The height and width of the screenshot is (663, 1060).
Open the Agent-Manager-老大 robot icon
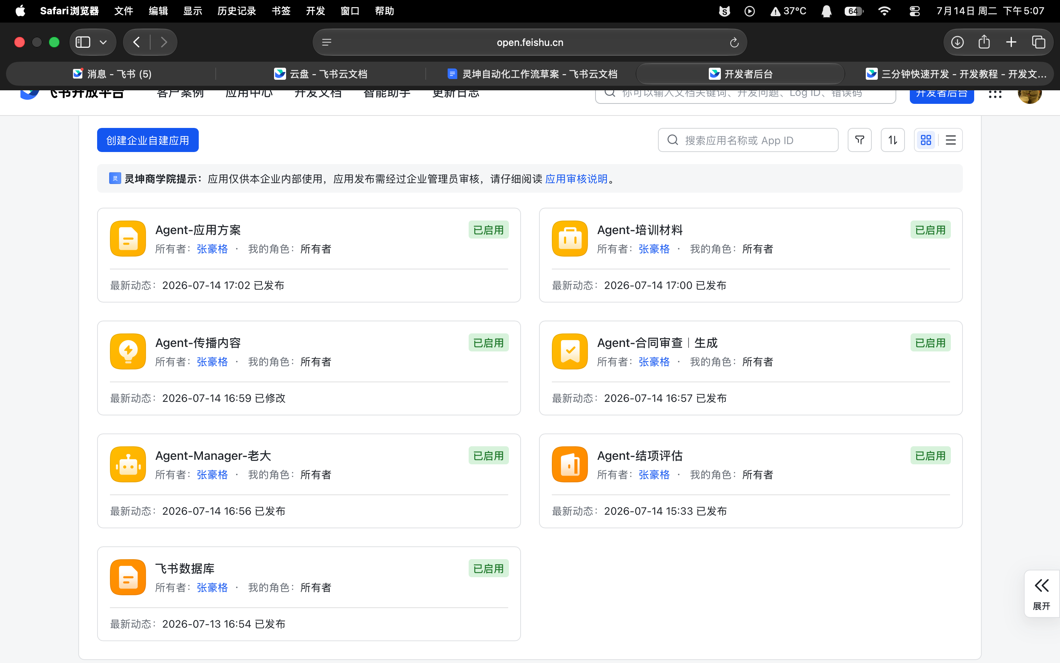pos(128,464)
